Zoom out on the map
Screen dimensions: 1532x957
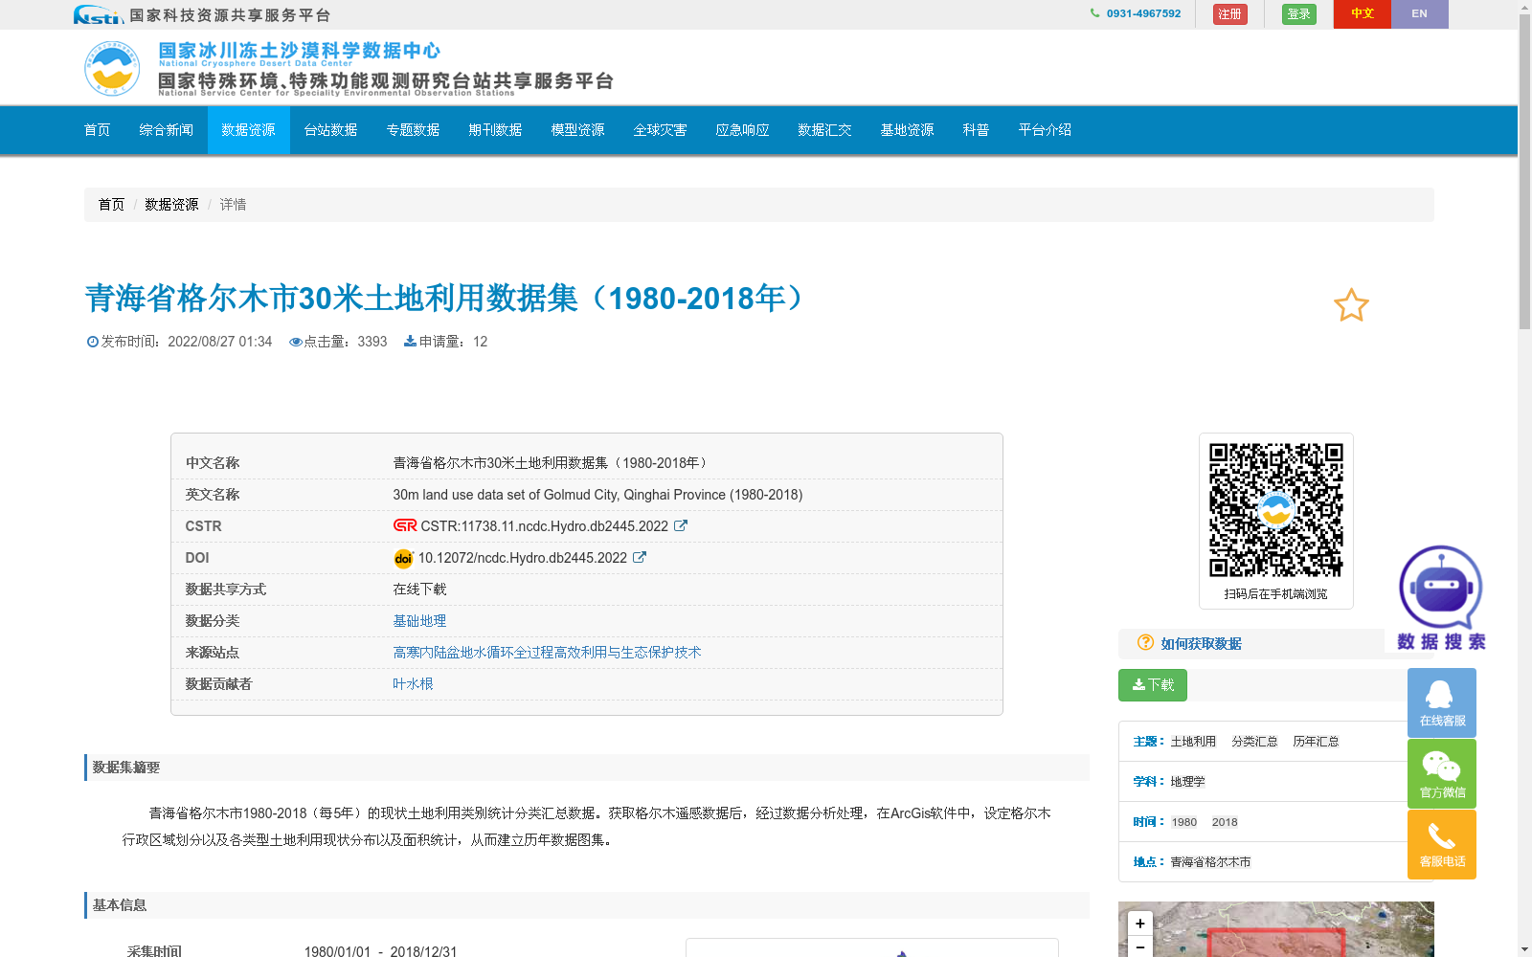click(1139, 946)
